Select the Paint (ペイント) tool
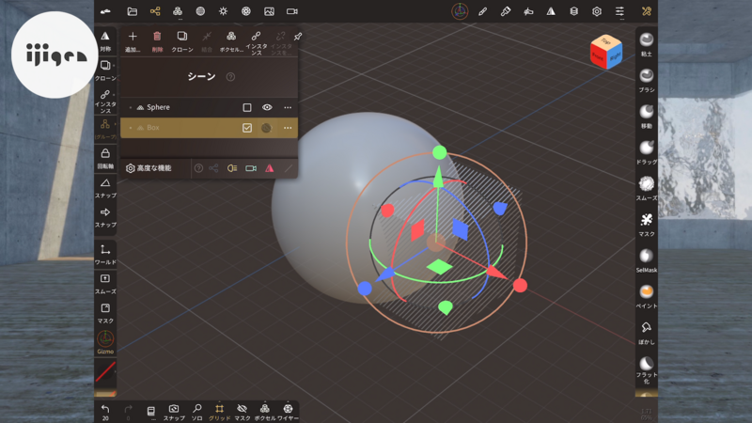Image resolution: width=752 pixels, height=423 pixels. click(647, 296)
